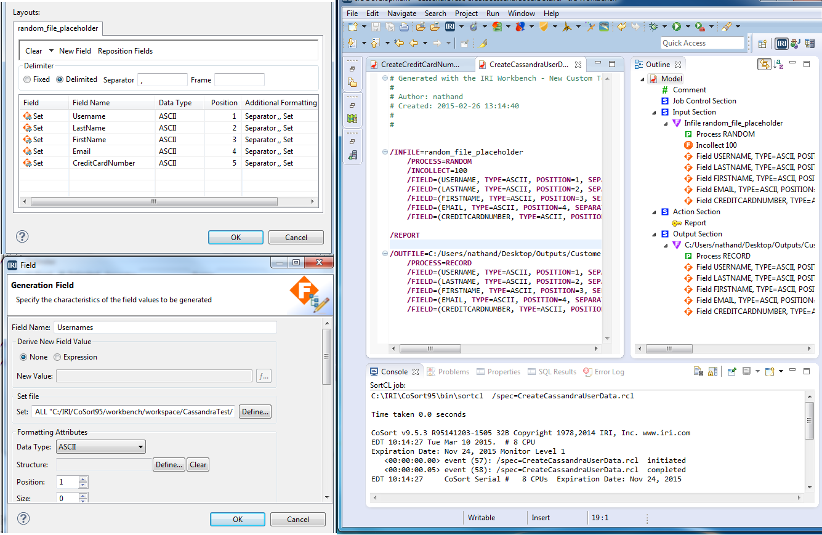Open the Problems tab
Image resolution: width=822 pixels, height=535 pixels.
448,372
